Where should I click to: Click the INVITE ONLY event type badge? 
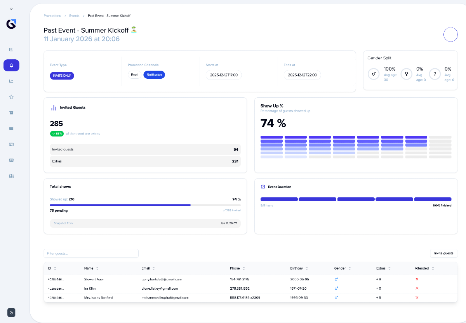[x=62, y=76]
